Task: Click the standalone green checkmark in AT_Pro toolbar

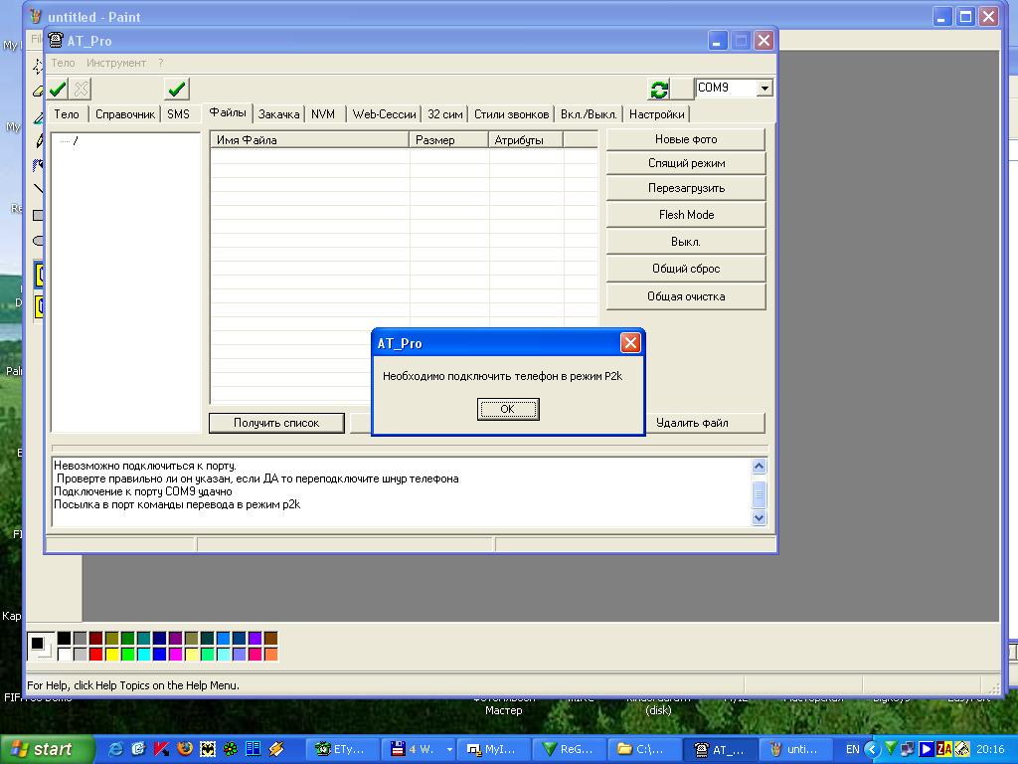Action: 177,89
